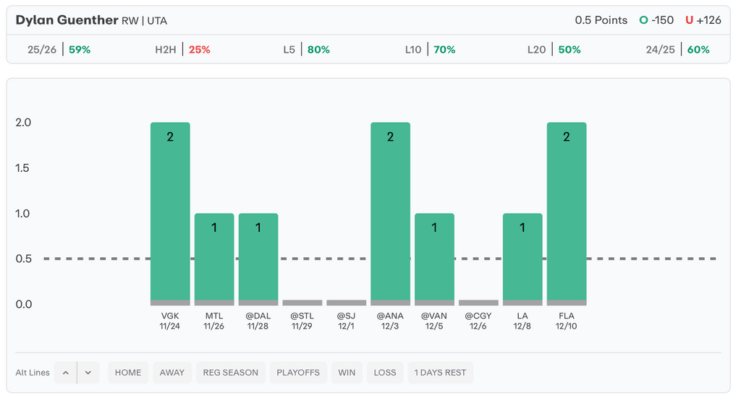Viewport: 741px width, 403px height.
Task: Pick the Over -150 odds
Action: click(x=656, y=20)
